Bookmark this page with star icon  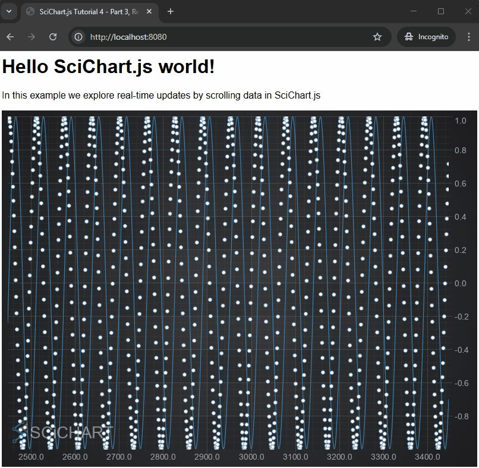point(377,37)
